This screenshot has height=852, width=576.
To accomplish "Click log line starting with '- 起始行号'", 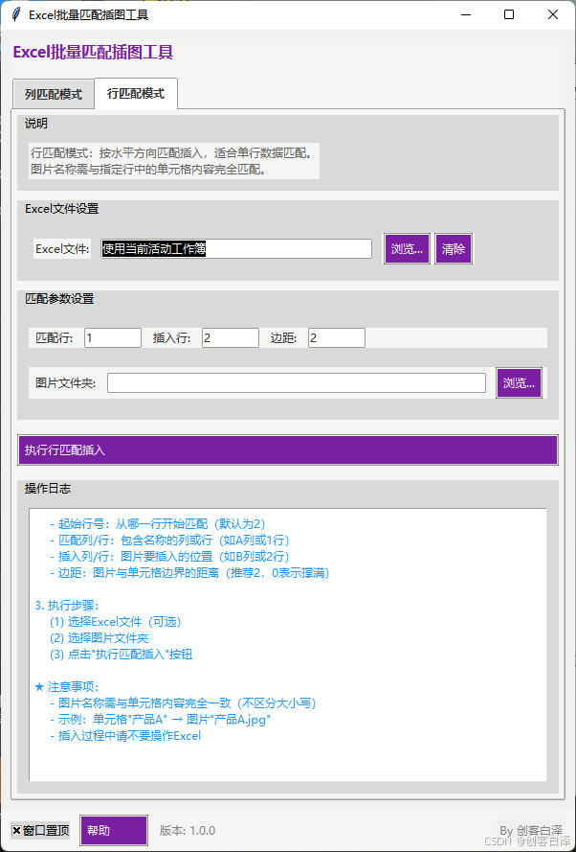I will pos(158,524).
